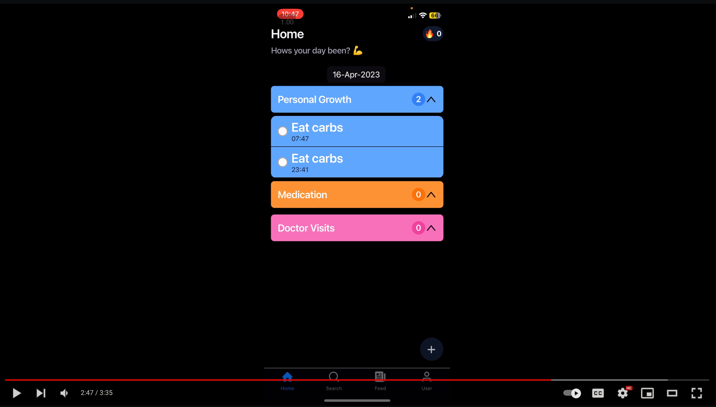This screenshot has height=407, width=716.
Task: Enable closed captions
Action: pyautogui.click(x=598, y=393)
